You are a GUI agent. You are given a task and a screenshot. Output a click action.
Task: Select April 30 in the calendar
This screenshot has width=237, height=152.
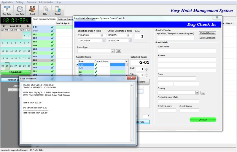click(x=29, y=66)
